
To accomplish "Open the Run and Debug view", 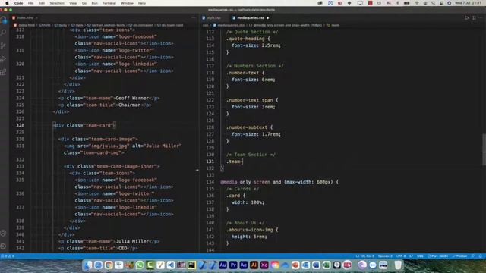I will coord(3,59).
